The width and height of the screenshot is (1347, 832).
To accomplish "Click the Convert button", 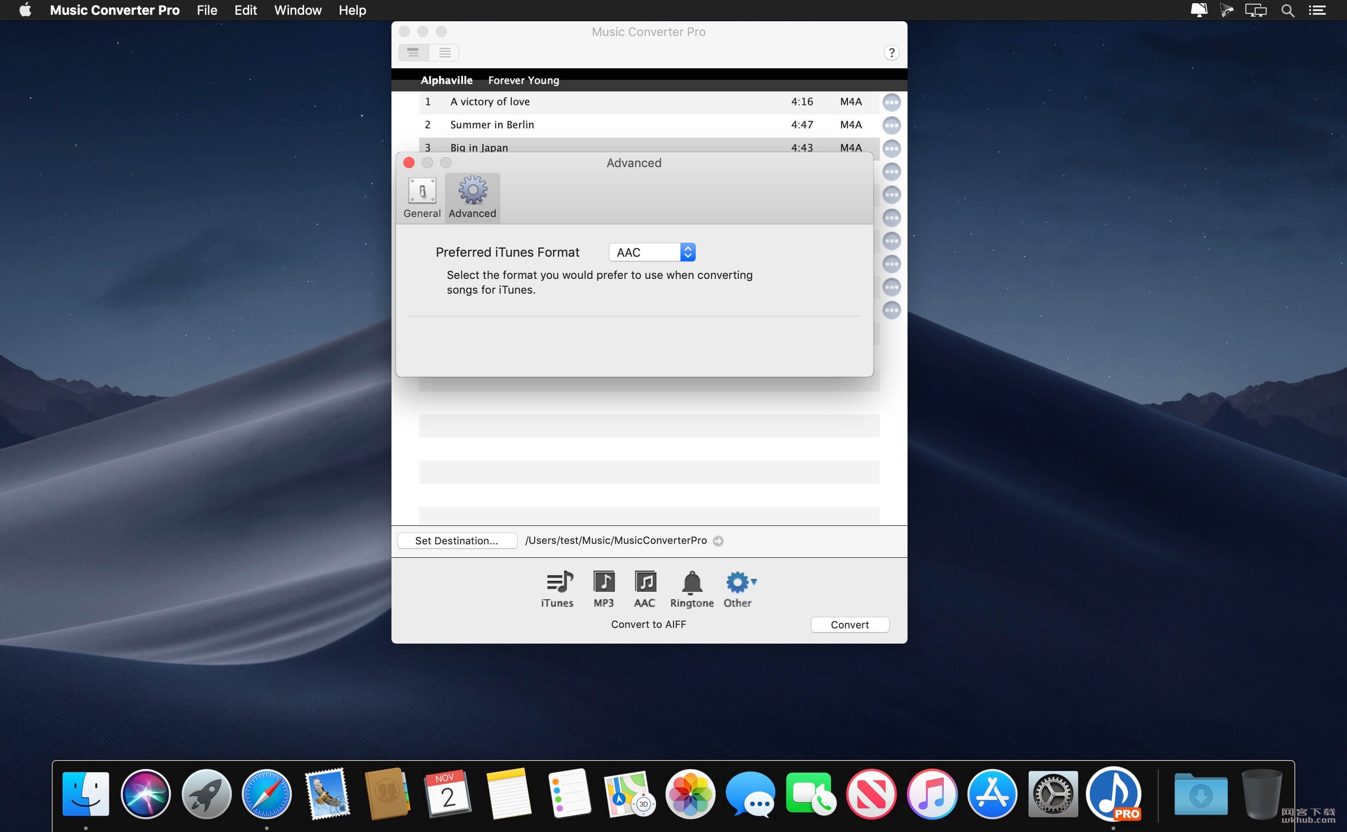I will coord(850,625).
